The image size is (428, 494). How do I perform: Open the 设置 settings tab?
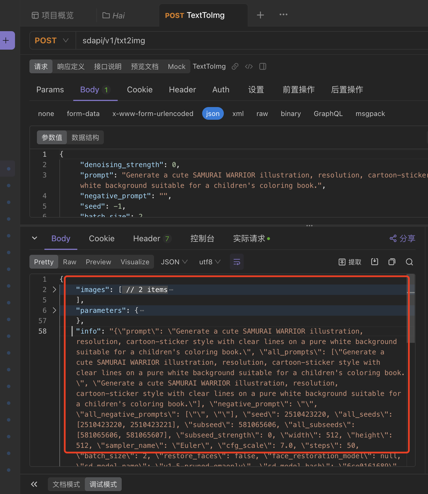click(256, 90)
